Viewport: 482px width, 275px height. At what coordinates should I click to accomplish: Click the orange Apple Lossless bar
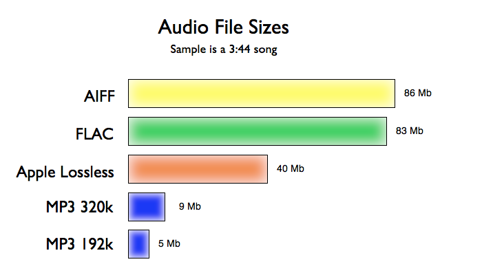point(198,169)
